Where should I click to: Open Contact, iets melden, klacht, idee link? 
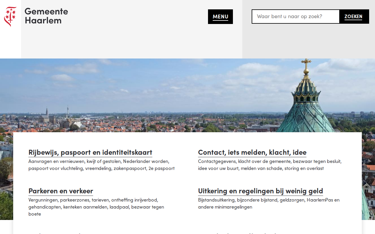252,152
